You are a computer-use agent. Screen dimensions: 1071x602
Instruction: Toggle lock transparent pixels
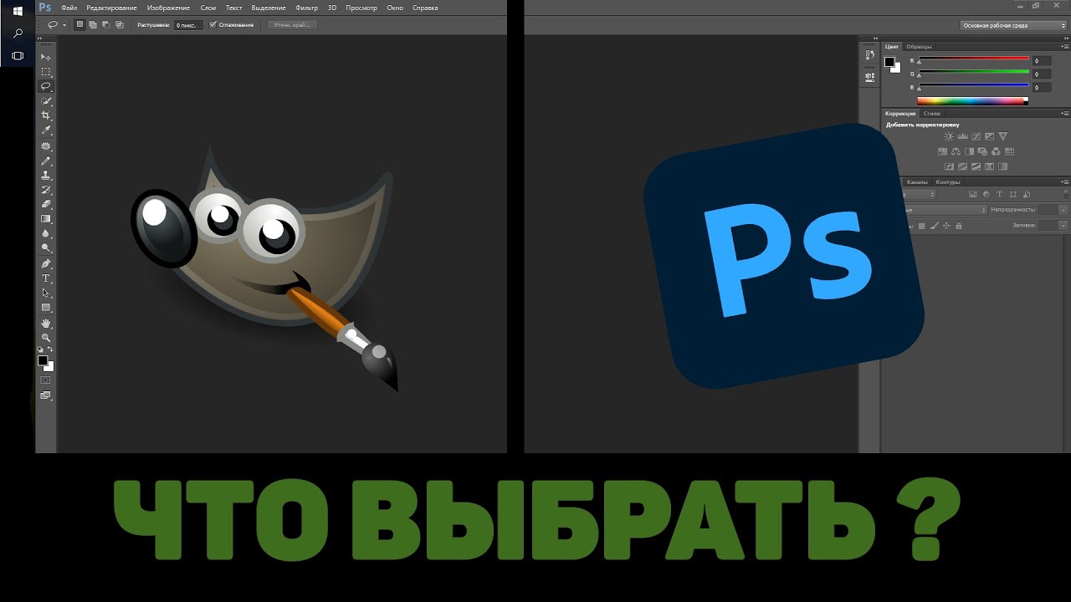point(922,226)
